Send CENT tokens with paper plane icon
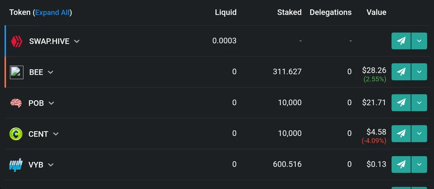 pyautogui.click(x=401, y=134)
